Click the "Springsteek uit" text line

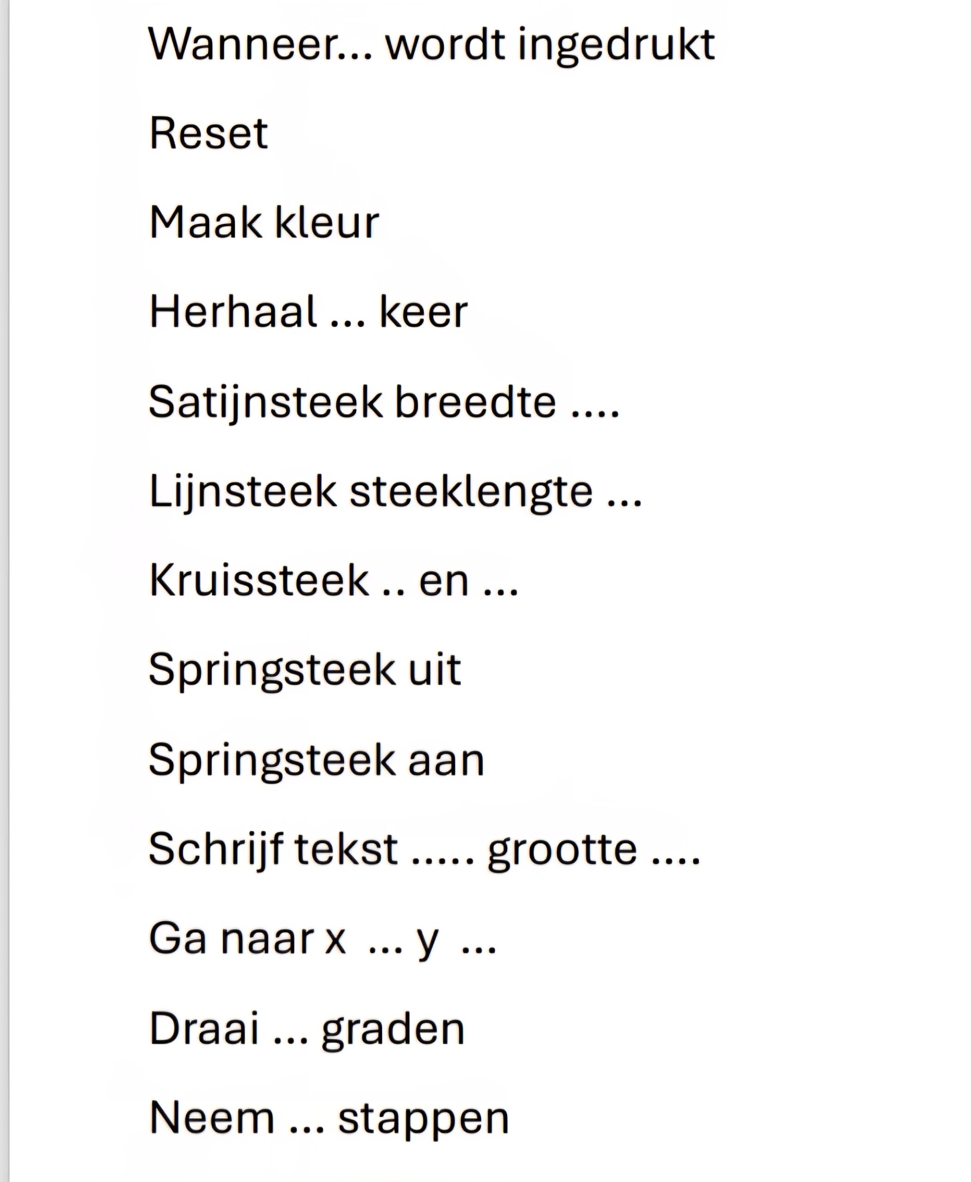tap(305, 669)
